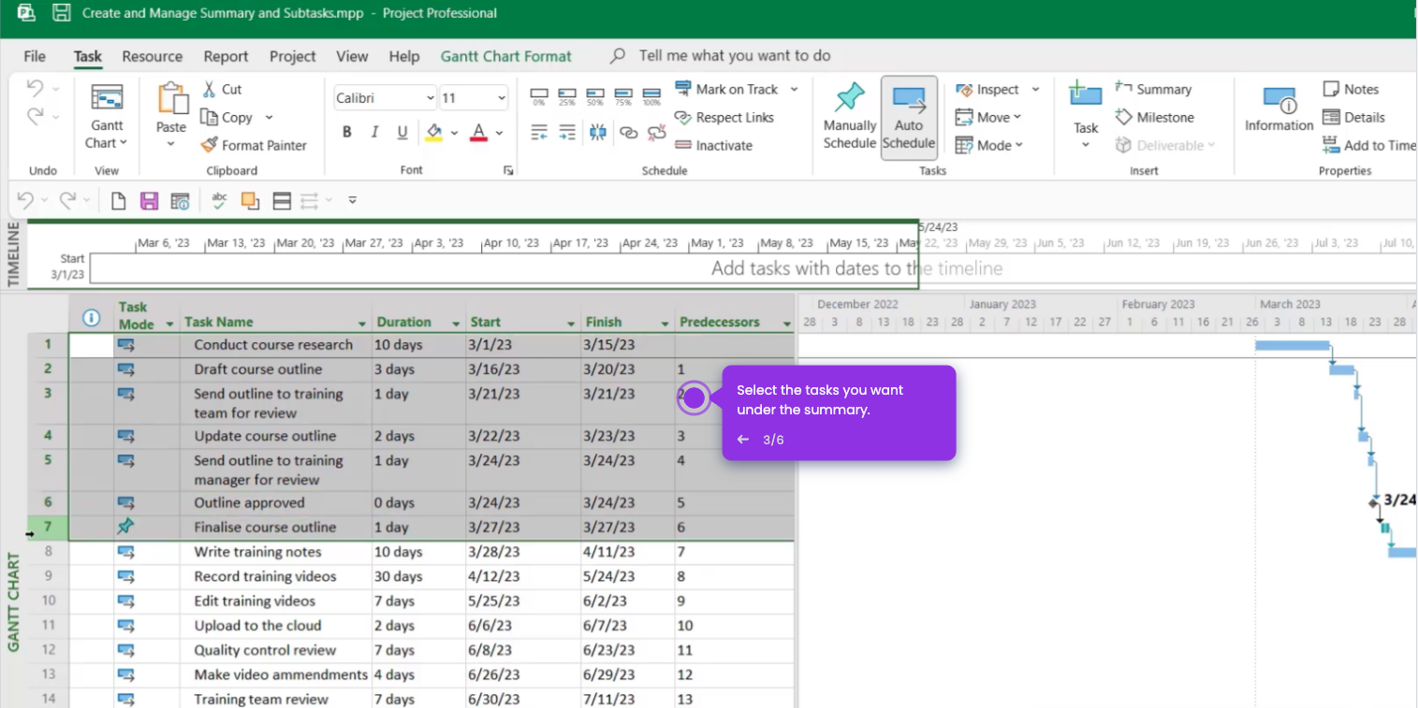Click the Format Painter brush icon
The width and height of the screenshot is (1418, 708).
209,145
